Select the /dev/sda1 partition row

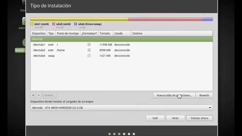[x=122, y=45]
